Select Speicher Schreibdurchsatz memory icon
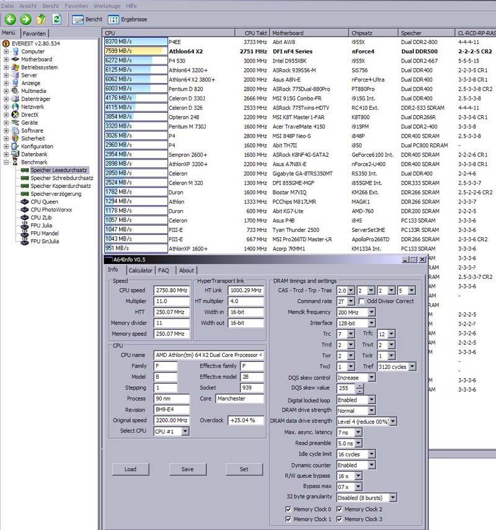 coord(25,178)
